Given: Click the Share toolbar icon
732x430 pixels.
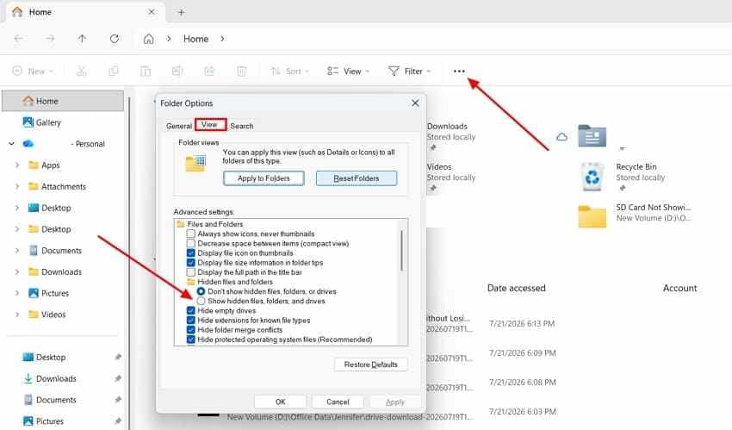Looking at the screenshot, I should point(209,71).
